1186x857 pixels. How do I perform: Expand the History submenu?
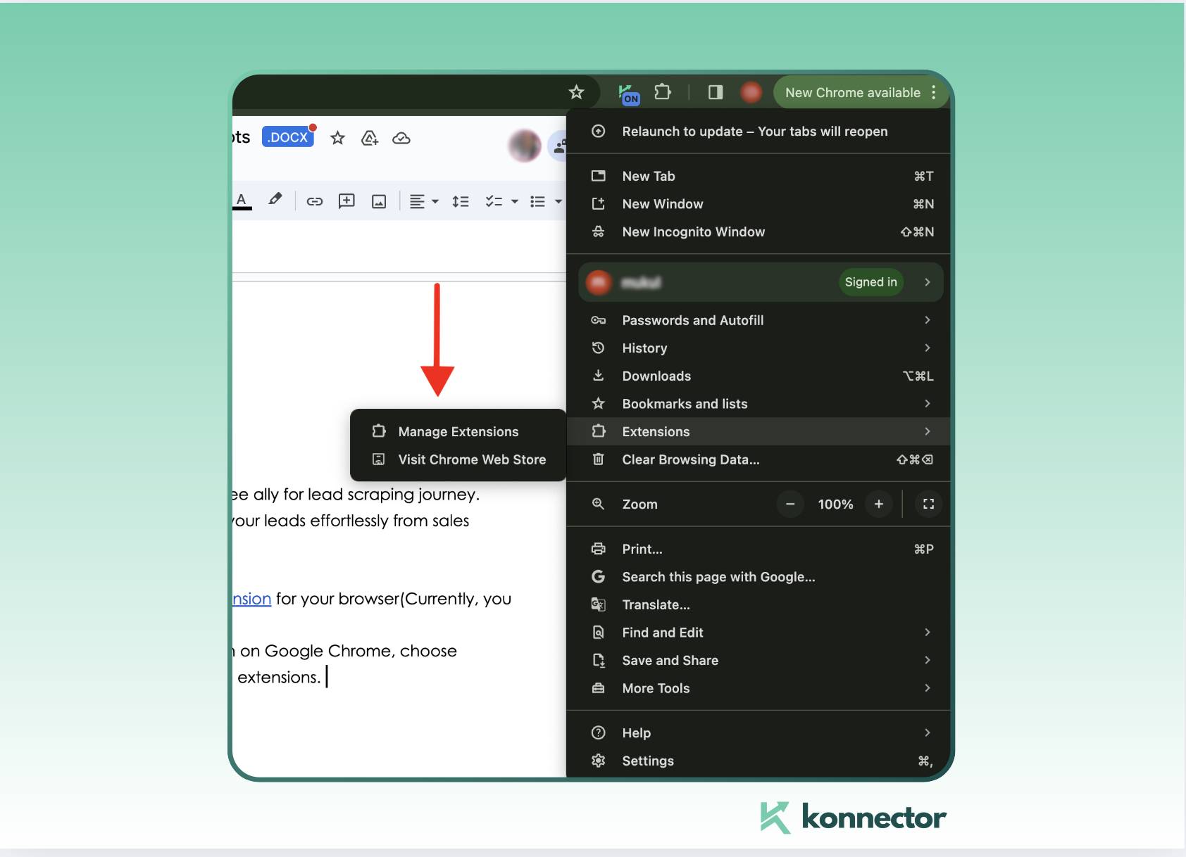[759, 348]
